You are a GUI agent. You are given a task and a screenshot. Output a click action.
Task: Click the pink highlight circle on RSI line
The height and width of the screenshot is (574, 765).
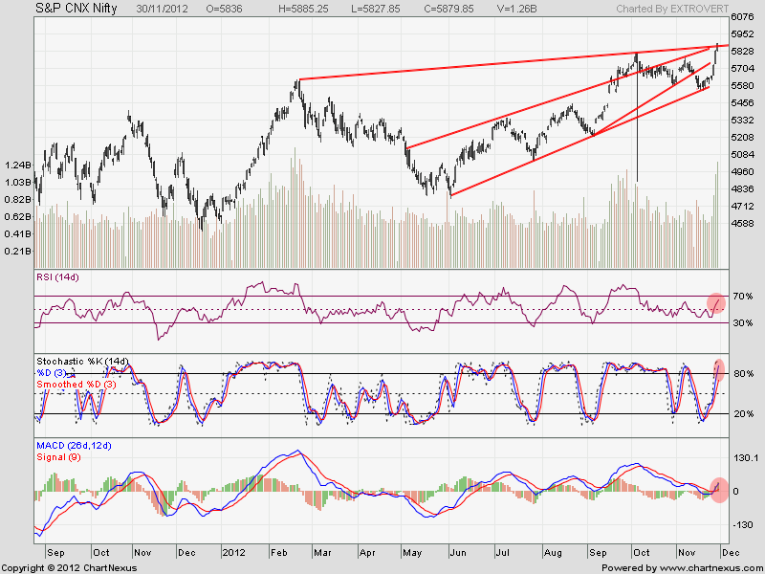(x=717, y=303)
